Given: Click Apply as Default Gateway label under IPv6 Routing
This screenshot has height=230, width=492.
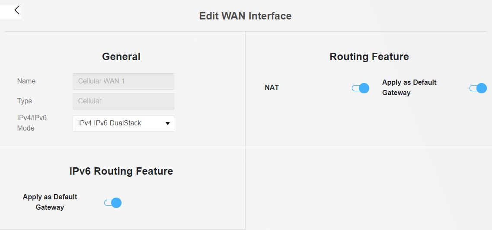Looking at the screenshot, I should (x=50, y=202).
